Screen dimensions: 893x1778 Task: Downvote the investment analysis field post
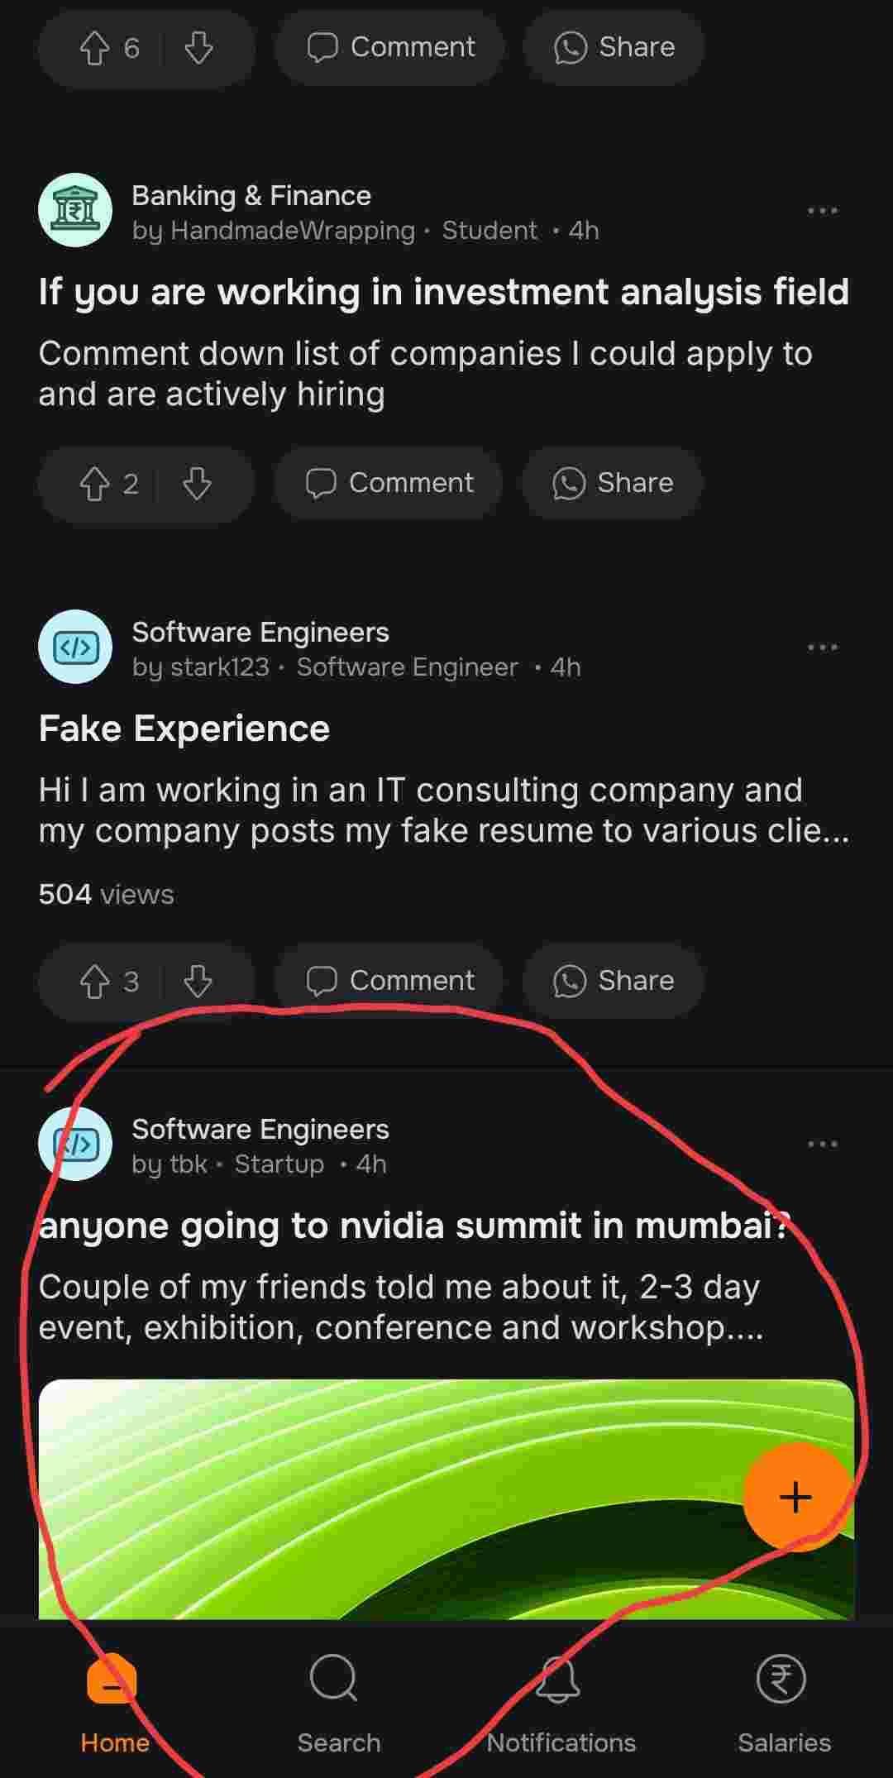point(197,484)
